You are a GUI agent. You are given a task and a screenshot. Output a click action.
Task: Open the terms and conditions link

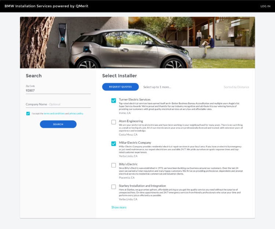pos(54,114)
